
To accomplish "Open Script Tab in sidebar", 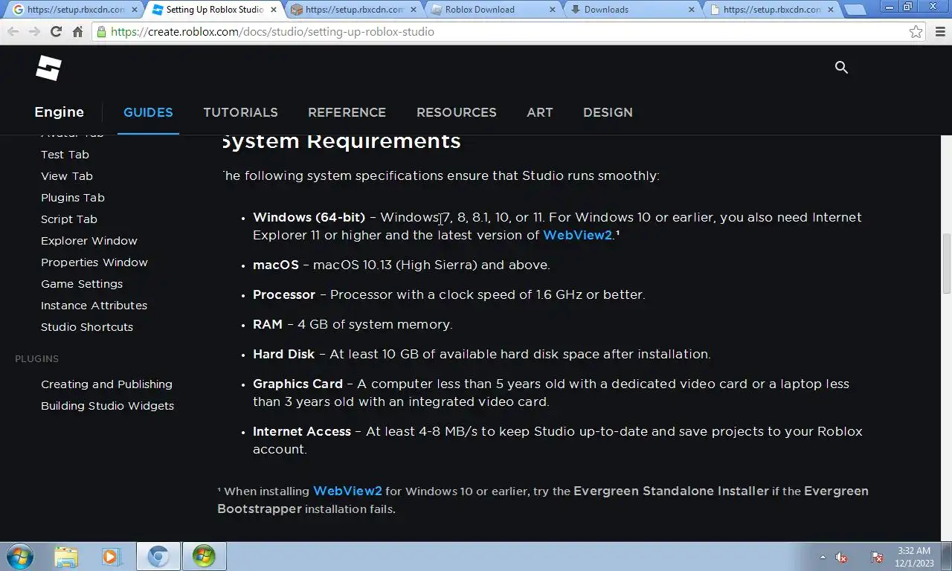I will pos(69,219).
